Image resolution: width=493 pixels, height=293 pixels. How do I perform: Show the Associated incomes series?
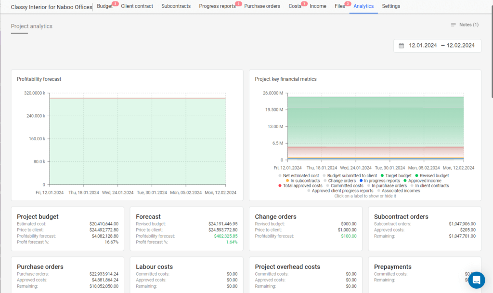tap(398, 191)
